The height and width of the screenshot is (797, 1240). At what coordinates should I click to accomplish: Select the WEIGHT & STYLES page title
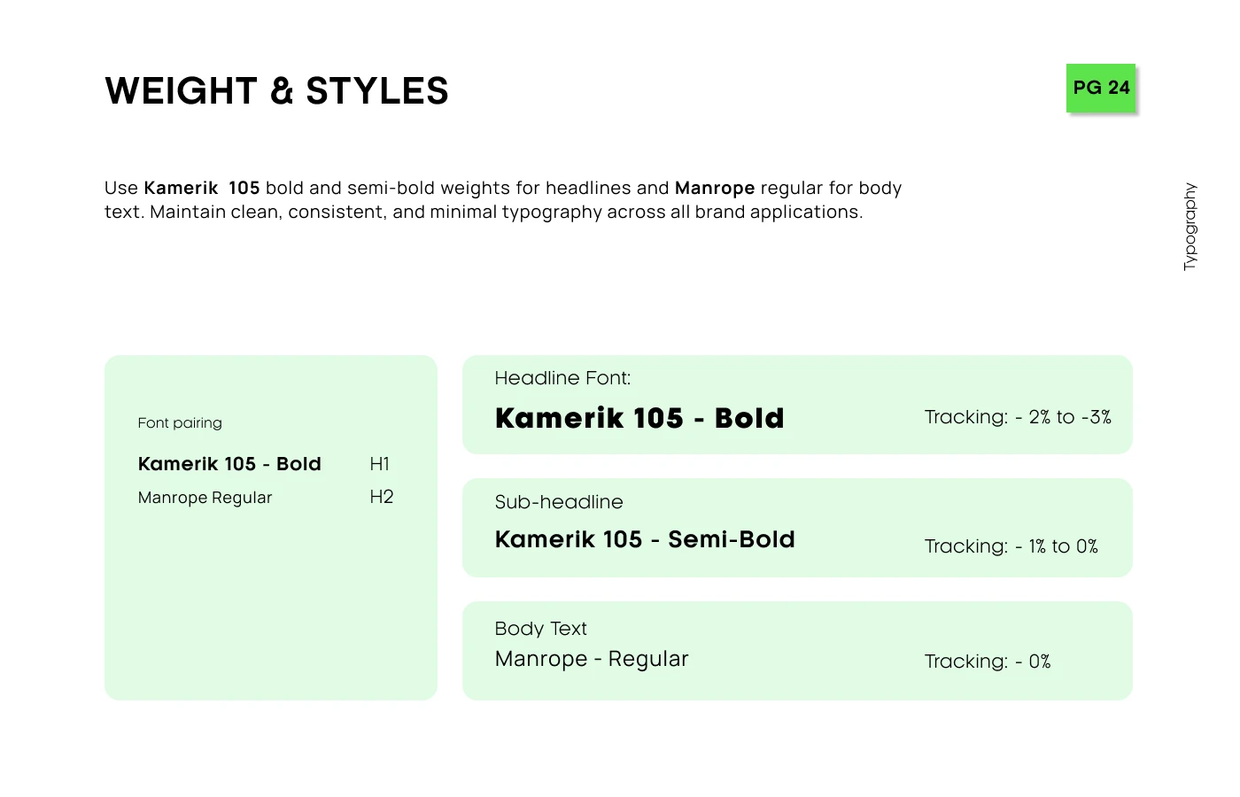(x=276, y=91)
